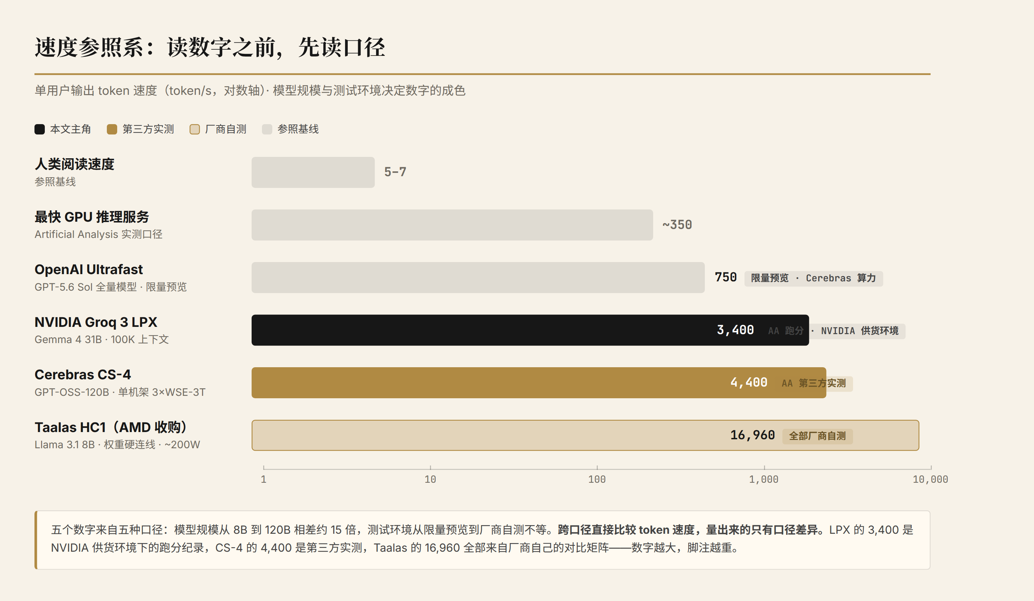Select the 最快 GPU 推理服务 row label
Screen dimensions: 1034x601
pyautogui.click(x=92, y=217)
